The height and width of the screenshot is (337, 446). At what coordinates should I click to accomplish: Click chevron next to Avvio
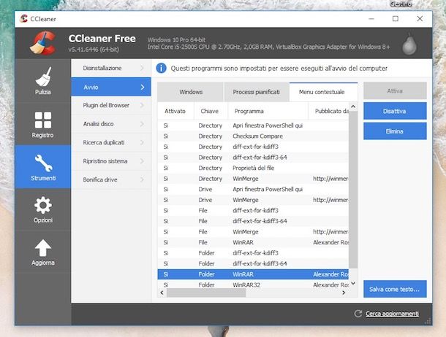(x=143, y=88)
